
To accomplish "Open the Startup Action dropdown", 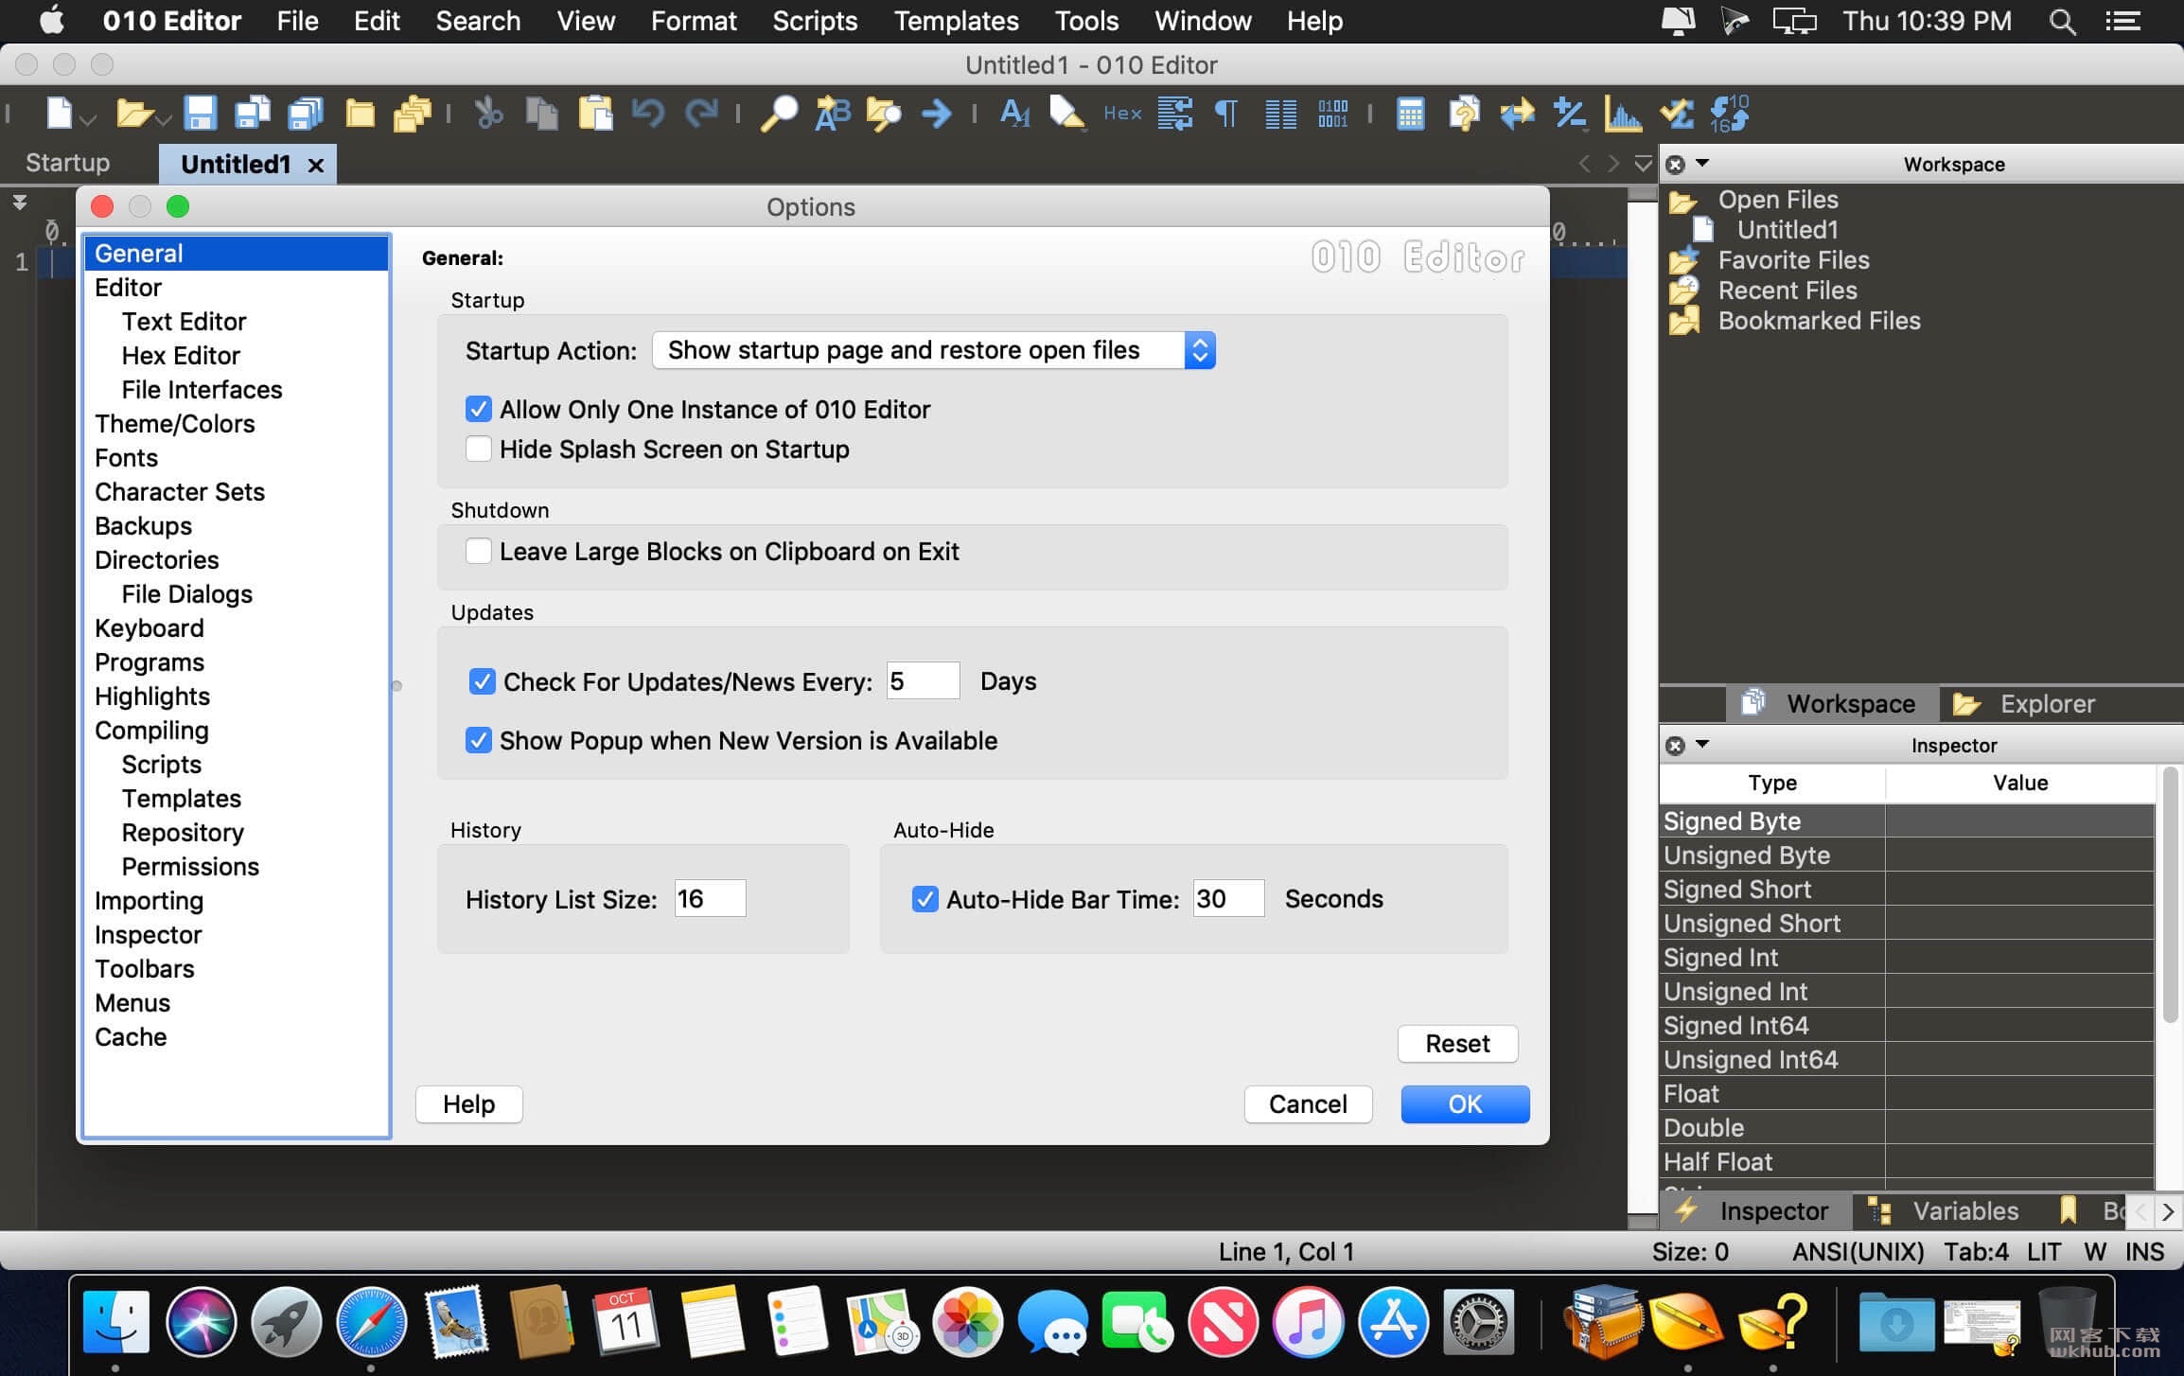I will pyautogui.click(x=933, y=350).
